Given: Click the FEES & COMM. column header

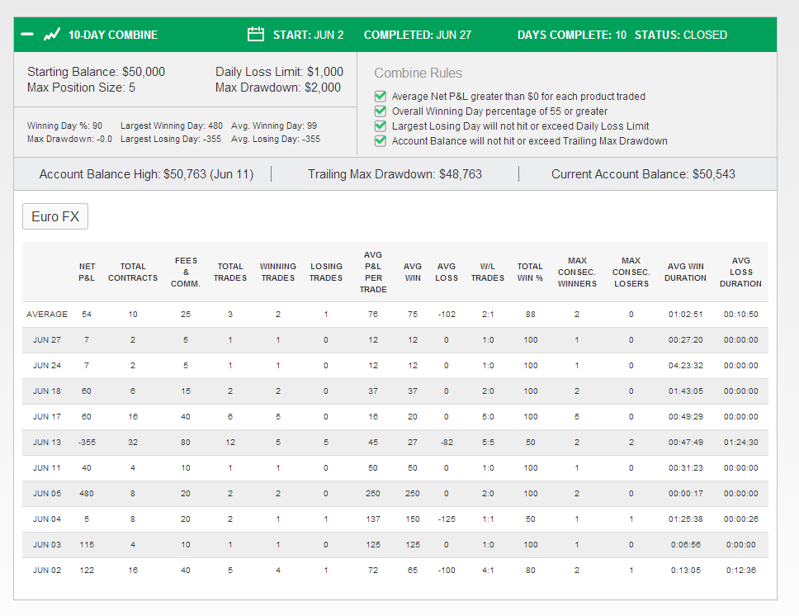Looking at the screenshot, I should click(x=186, y=272).
